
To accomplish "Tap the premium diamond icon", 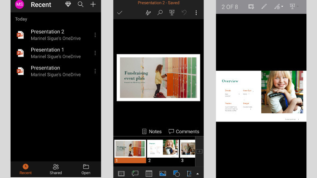I will [x=68, y=4].
